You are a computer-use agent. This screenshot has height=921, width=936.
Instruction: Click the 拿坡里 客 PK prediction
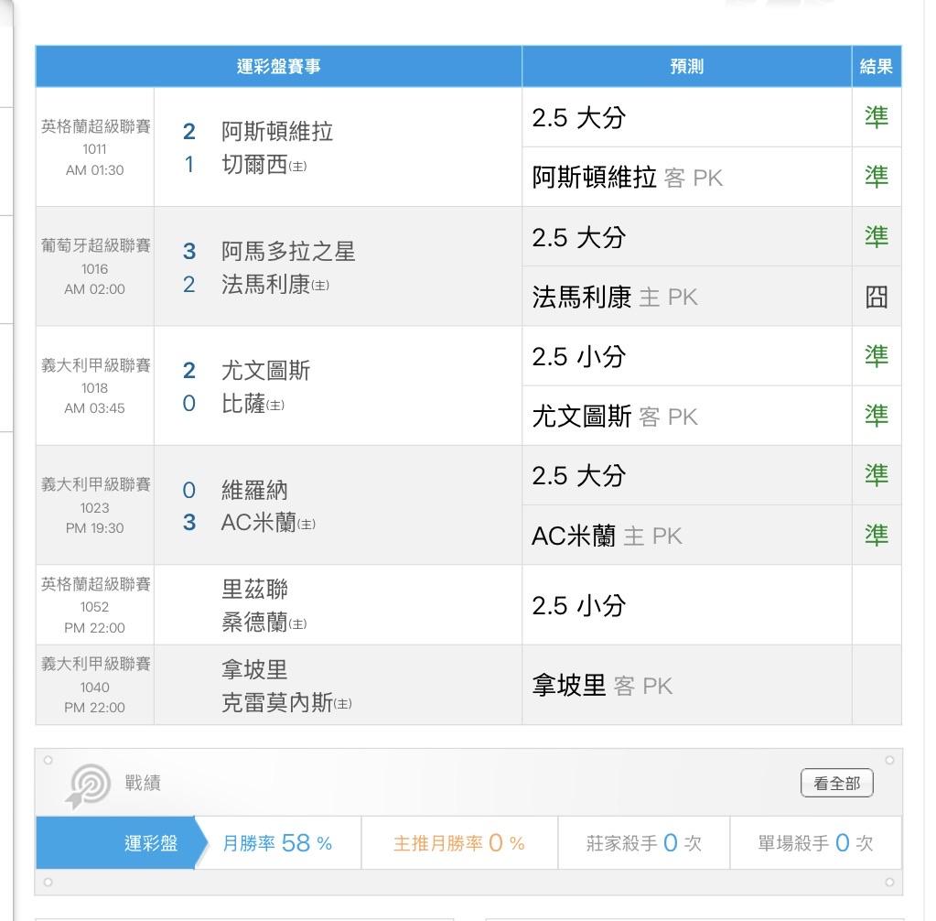601,686
